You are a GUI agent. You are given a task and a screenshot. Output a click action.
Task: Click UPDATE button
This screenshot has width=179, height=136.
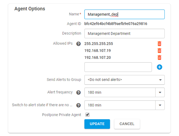97,124
